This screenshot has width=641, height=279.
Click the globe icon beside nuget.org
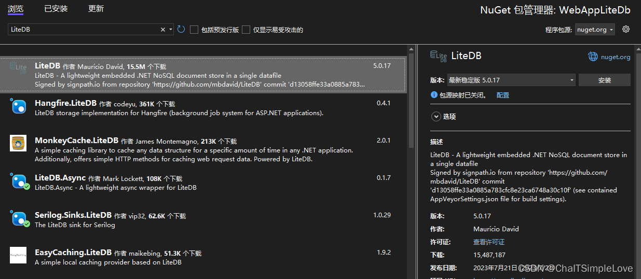[x=593, y=57]
